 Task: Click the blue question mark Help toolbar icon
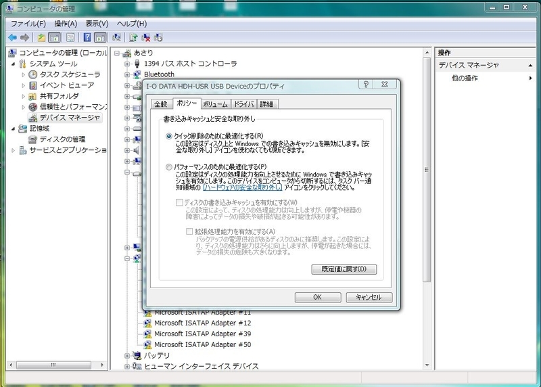pos(87,38)
